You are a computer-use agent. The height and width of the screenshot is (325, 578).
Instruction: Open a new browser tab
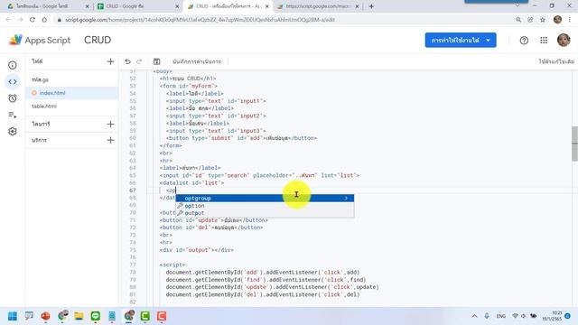371,6
